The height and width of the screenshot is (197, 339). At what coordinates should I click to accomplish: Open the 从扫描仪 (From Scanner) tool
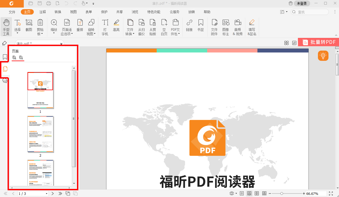pos(141,26)
